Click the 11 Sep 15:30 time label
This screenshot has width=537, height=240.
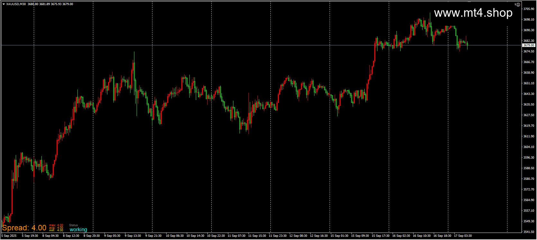(x=257, y=236)
